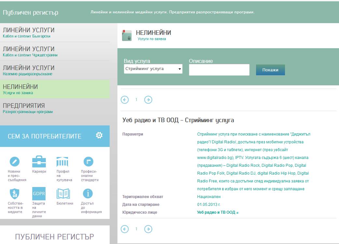Open the Достъп до информация info icon
This screenshot has width=339, height=244.
88,193
